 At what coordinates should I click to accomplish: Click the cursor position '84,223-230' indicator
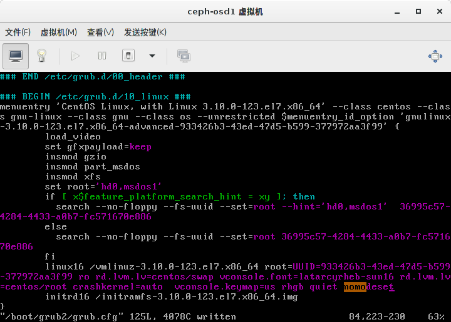[x=377, y=316]
